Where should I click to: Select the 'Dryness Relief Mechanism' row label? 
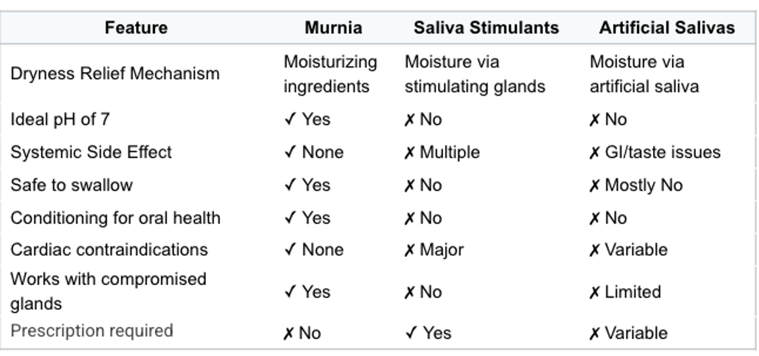pyautogui.click(x=115, y=74)
